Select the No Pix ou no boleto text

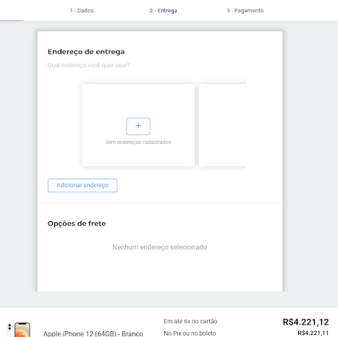190,333
